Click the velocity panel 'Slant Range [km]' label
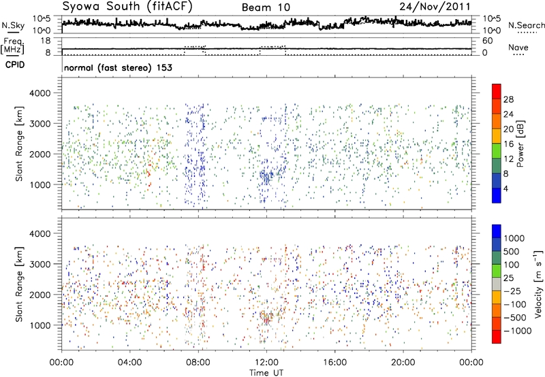The height and width of the screenshot is (377, 545). point(19,284)
